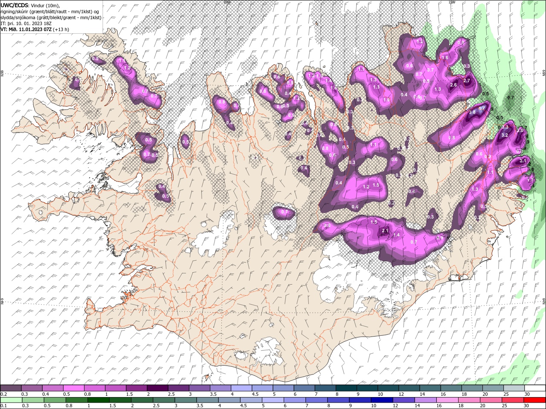Click the 'rigning/skúrir' legend description line
Viewport: 546px width, 409px height.
(50, 12)
